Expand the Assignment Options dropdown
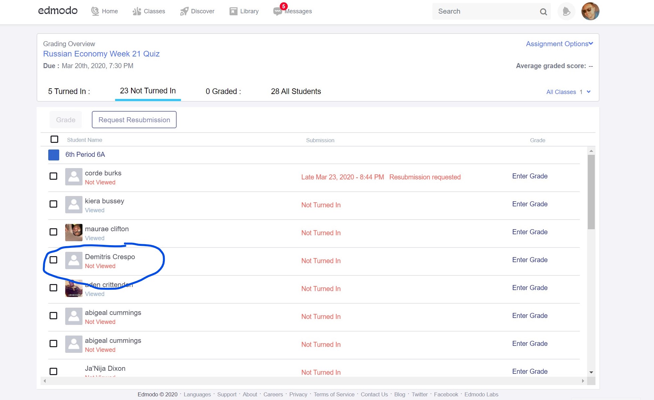 (x=559, y=44)
